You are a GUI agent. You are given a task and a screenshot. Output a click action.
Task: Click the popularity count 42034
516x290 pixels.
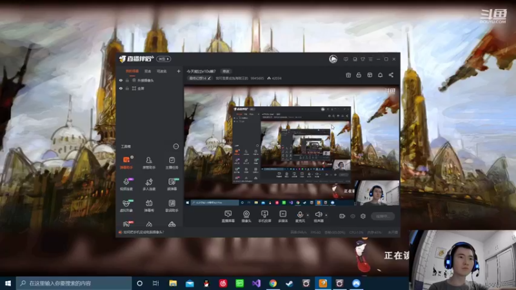tap(274, 78)
